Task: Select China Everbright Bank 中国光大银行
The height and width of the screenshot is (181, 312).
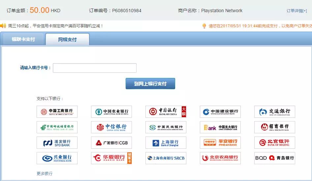Action: click(x=220, y=127)
